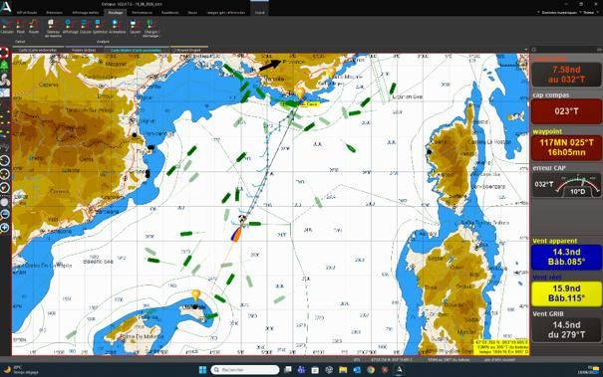Open the Affichage météo ribbon tab
603x377 pixels.
click(86, 13)
